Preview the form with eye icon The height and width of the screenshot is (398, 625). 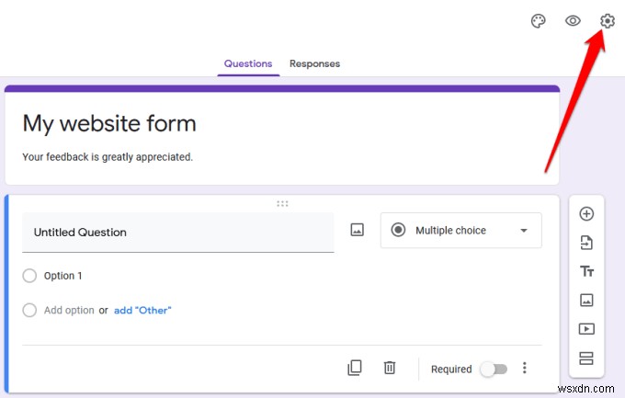point(573,21)
